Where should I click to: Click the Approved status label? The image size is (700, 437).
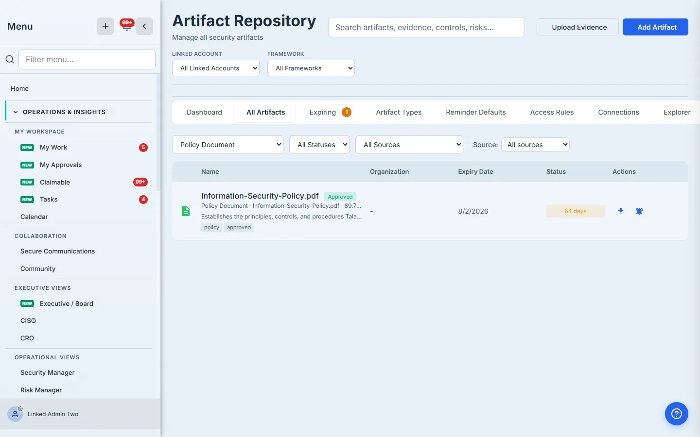[340, 197]
